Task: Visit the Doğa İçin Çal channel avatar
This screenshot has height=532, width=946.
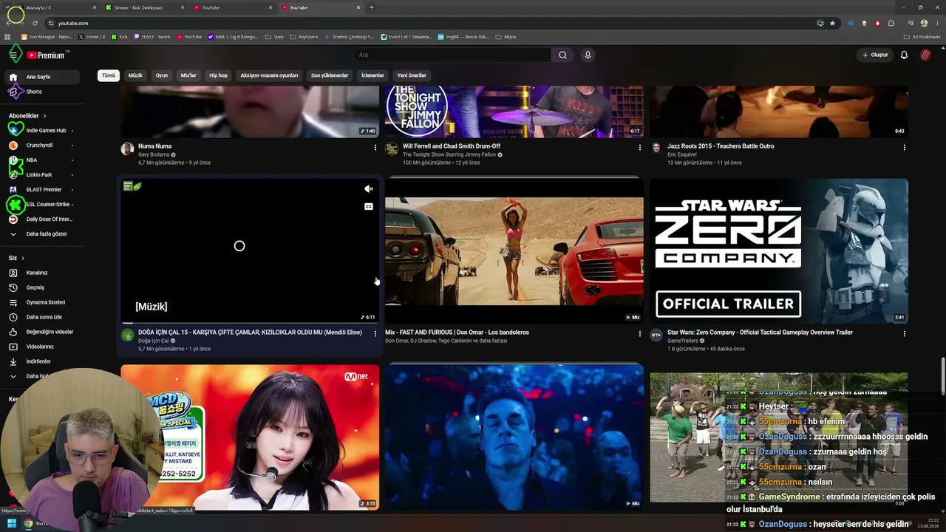Action: click(x=127, y=335)
